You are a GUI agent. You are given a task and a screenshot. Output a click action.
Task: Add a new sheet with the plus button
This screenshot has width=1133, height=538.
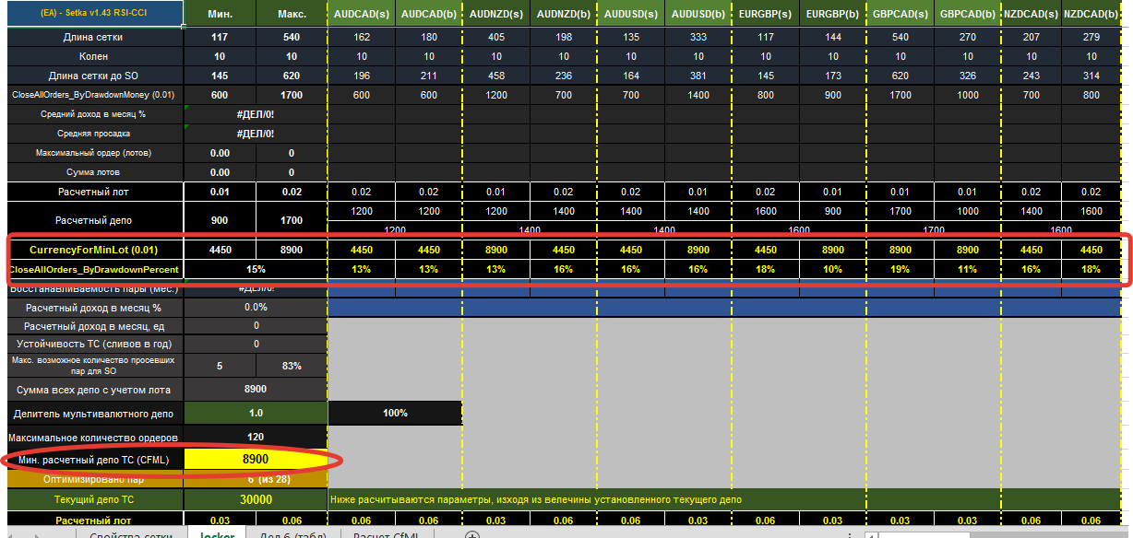[471, 535]
